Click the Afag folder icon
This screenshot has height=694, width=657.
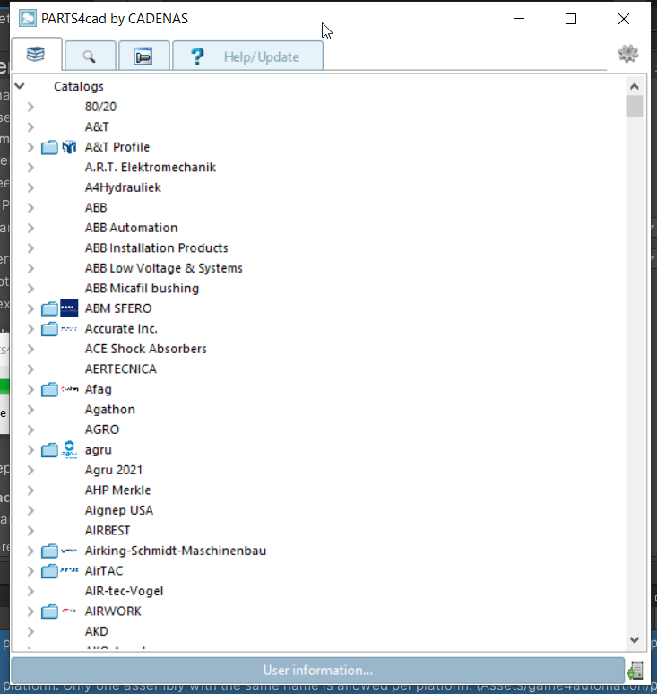pos(49,389)
